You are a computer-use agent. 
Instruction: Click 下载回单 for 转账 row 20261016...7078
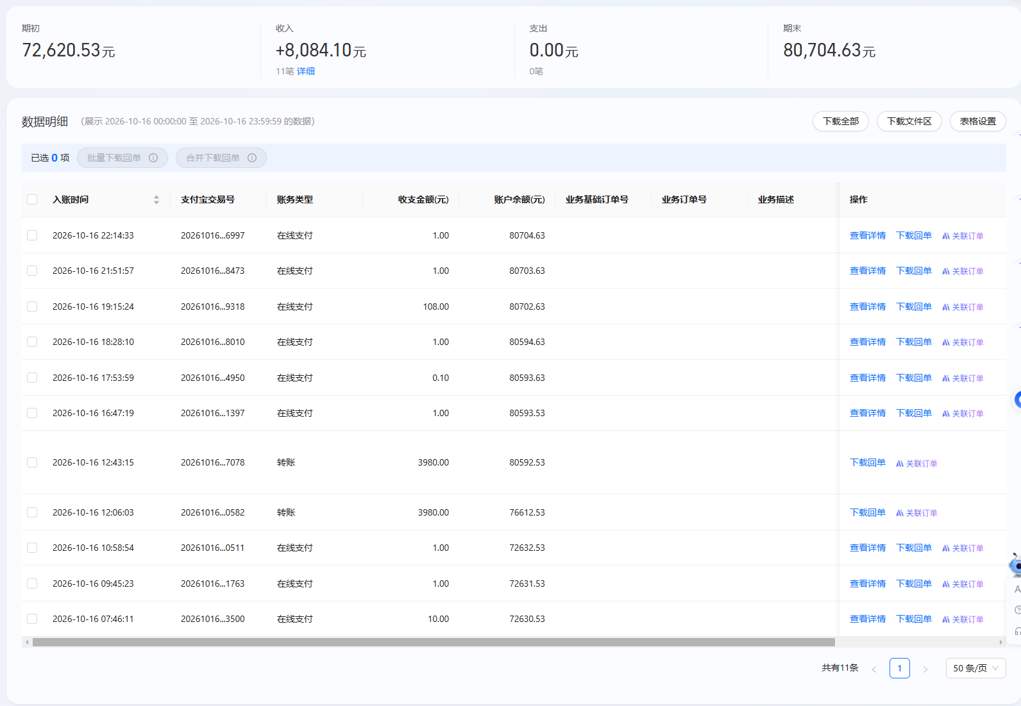coord(868,462)
